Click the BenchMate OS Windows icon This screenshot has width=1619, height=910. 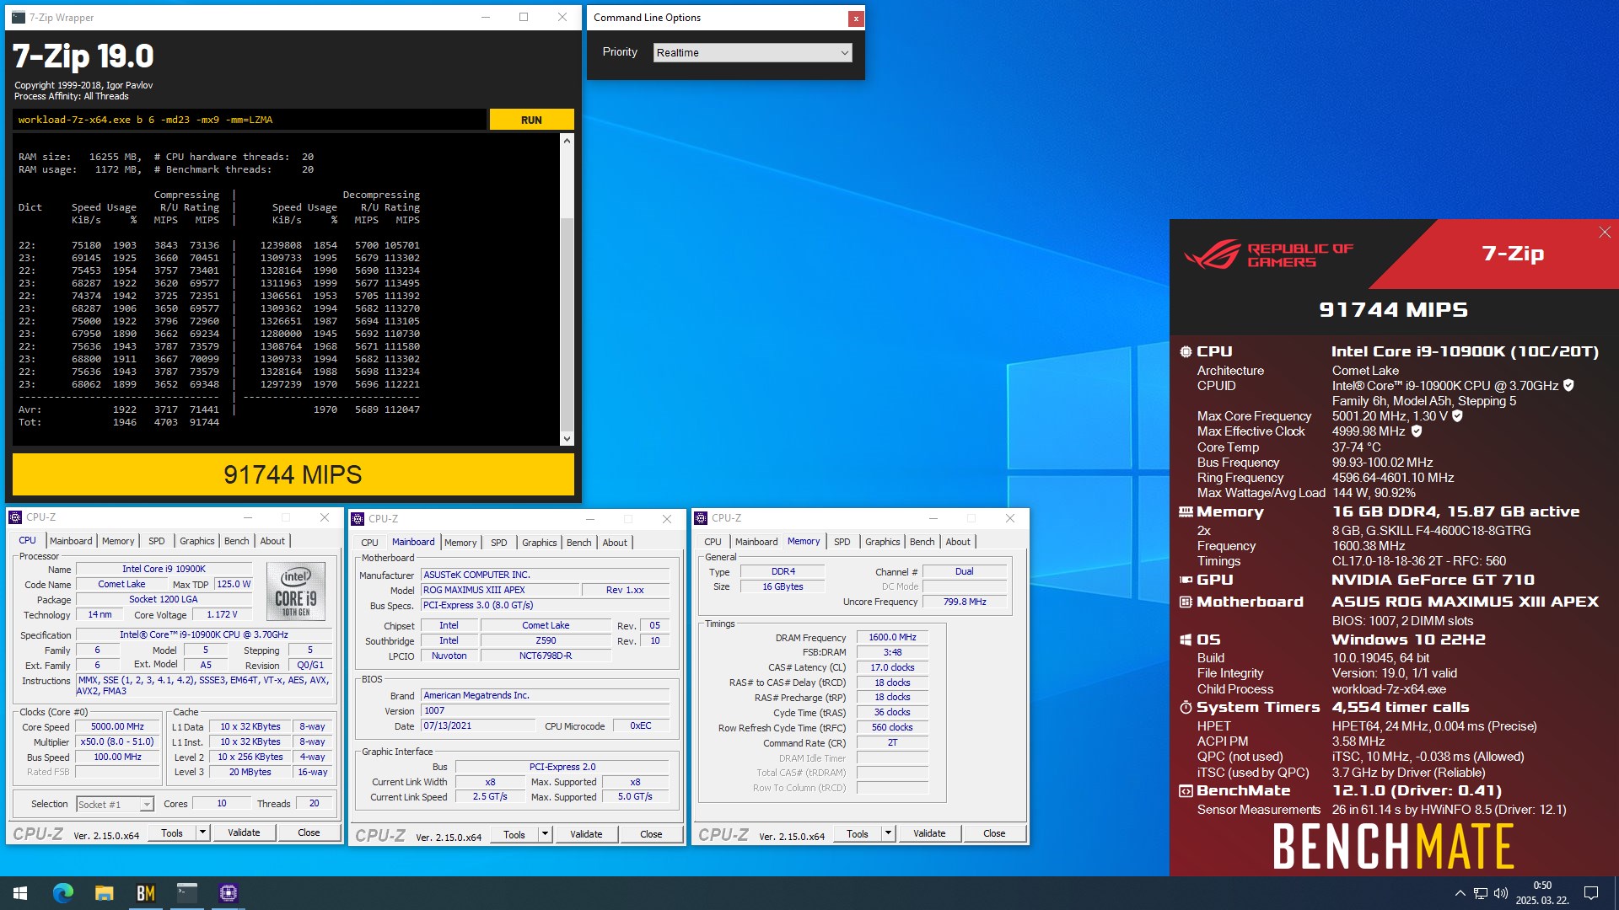pos(1186,640)
